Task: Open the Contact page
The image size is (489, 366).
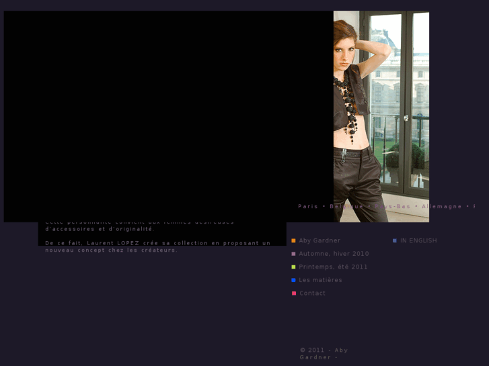Action: [x=312, y=293]
